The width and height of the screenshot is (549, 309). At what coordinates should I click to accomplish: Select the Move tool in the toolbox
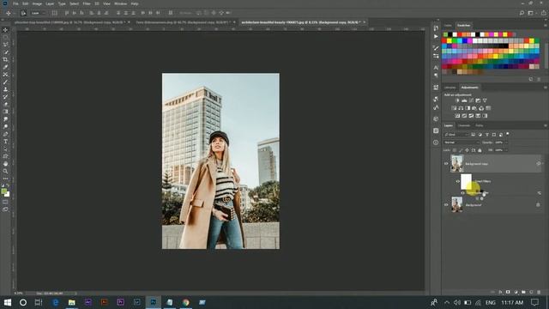click(5, 30)
